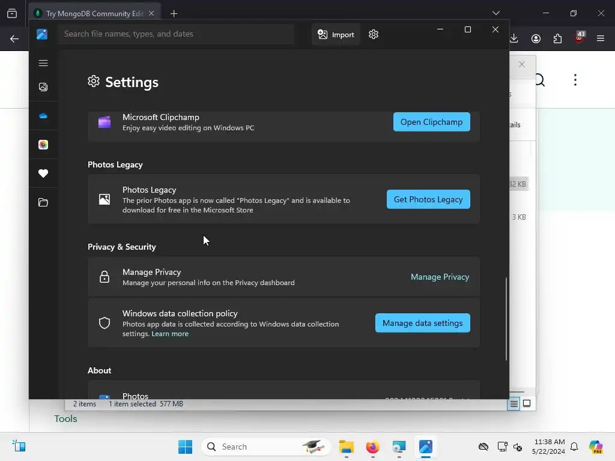Click the Photos app logo icon
The width and height of the screenshot is (615, 461).
pyautogui.click(x=42, y=34)
